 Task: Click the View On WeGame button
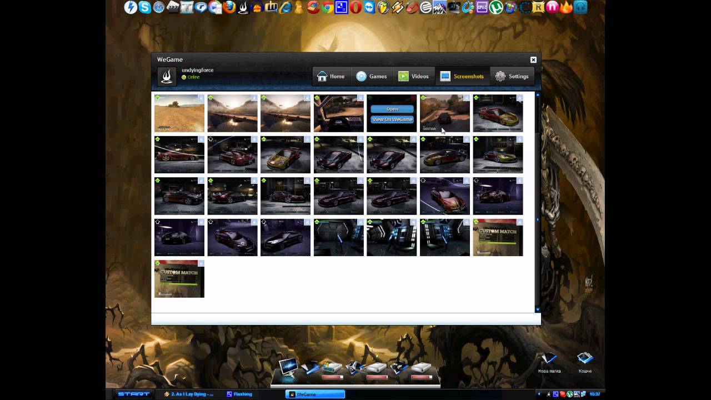coord(392,119)
